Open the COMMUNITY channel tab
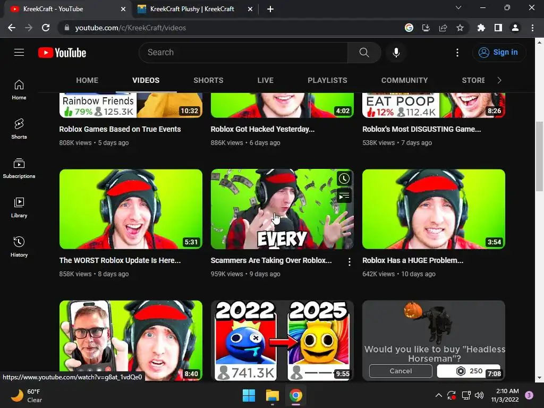The image size is (544, 408). point(404,80)
